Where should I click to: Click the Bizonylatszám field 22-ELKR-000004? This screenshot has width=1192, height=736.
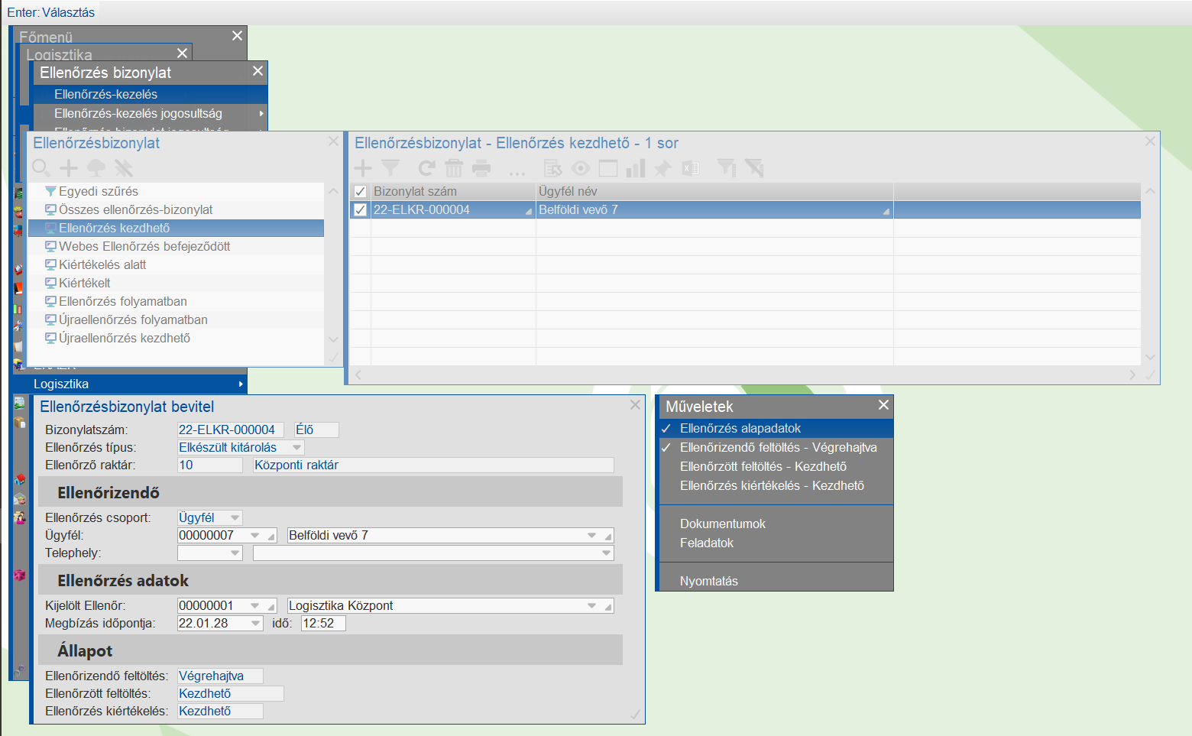(231, 430)
